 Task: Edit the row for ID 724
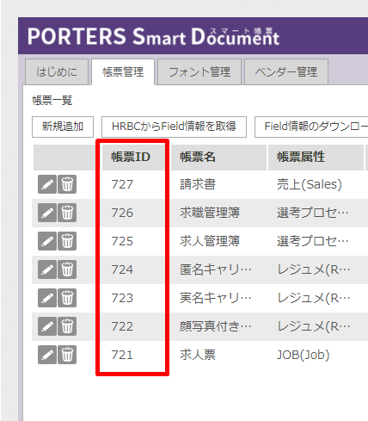tap(47, 269)
